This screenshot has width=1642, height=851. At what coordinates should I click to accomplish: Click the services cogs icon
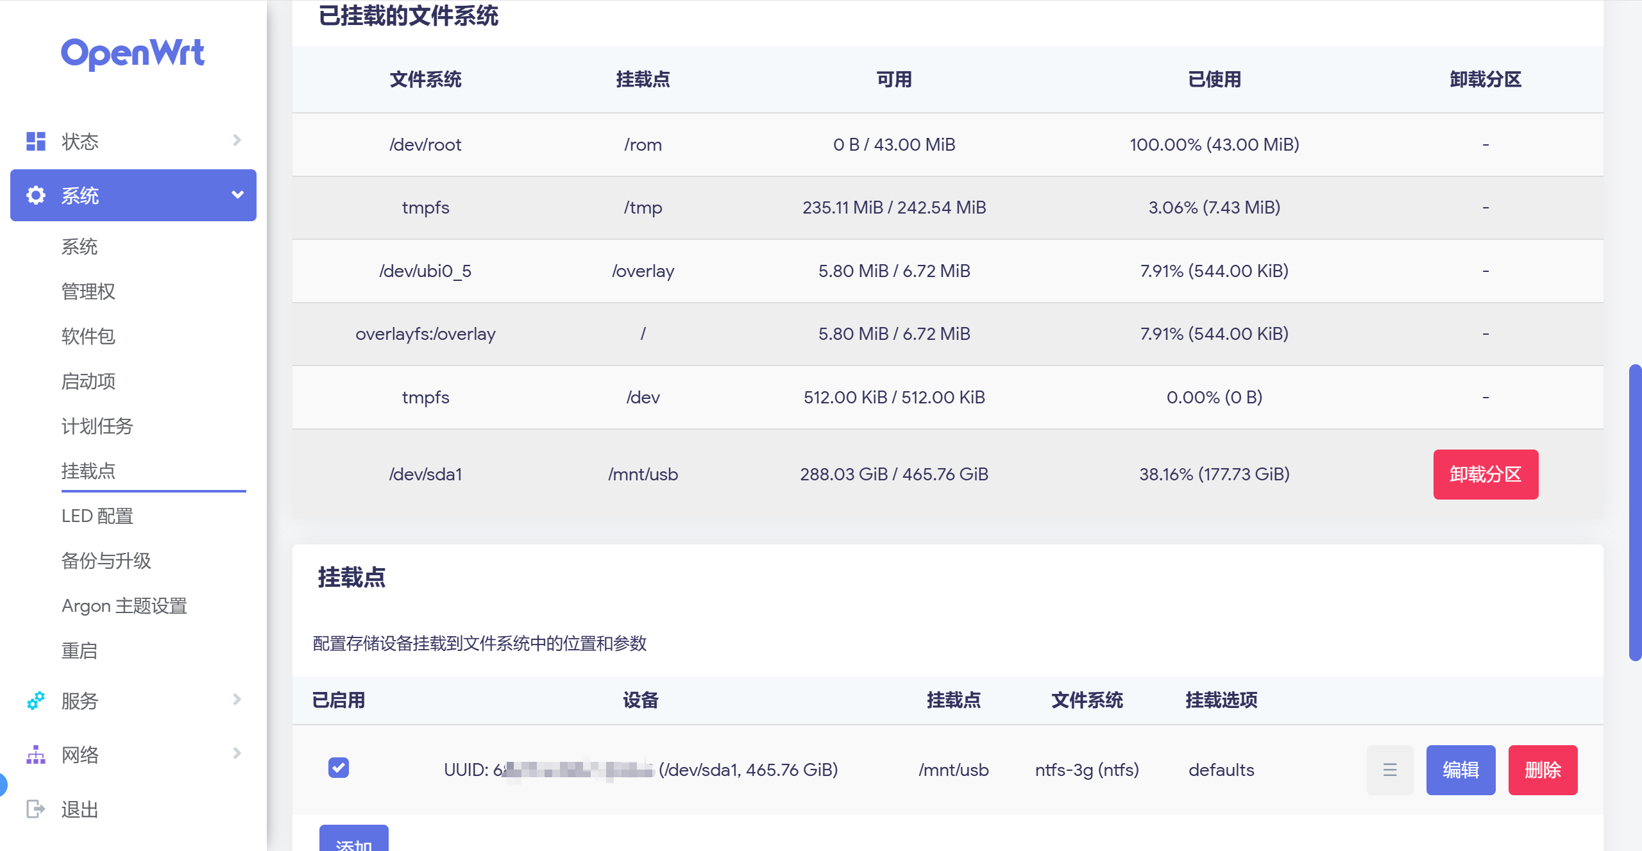36,700
